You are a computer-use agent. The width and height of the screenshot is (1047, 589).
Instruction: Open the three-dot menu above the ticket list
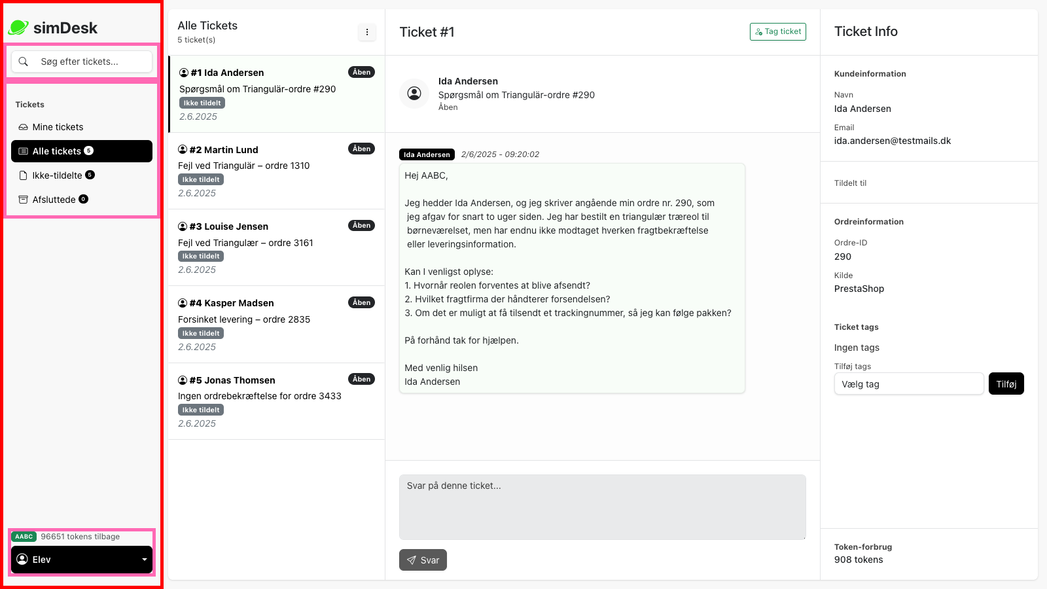click(368, 31)
